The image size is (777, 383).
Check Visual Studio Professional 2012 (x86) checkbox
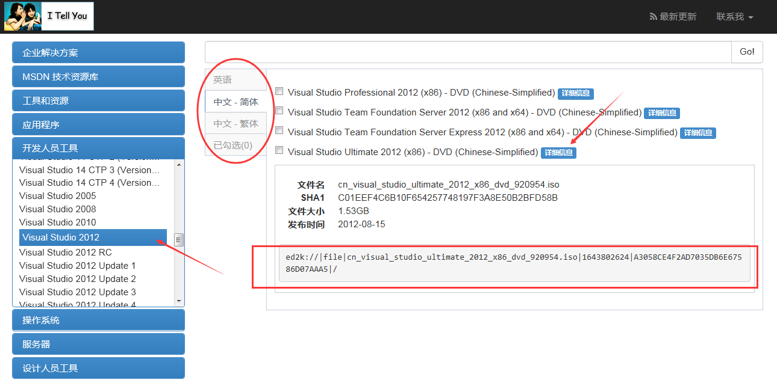pyautogui.click(x=279, y=91)
